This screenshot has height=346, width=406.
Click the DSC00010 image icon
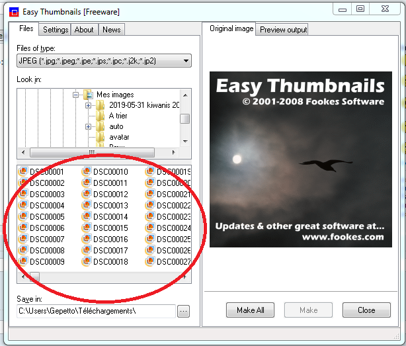(86, 171)
